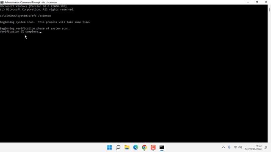Open Microsoft Edge from taskbar
Viewport: 271px width, 152px height.
click(x=135, y=147)
